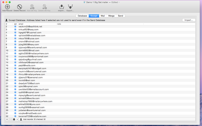The height and width of the screenshot is (126, 202).
Task: Sort by the email column header
Action: pyautogui.click(x=37, y=24)
